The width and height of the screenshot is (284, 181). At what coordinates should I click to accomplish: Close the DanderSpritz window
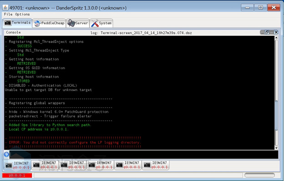[274, 8]
